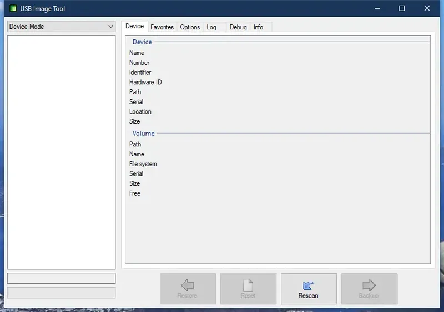Click inside the empty device list panel
This screenshot has width=444, height=312.
61,152
